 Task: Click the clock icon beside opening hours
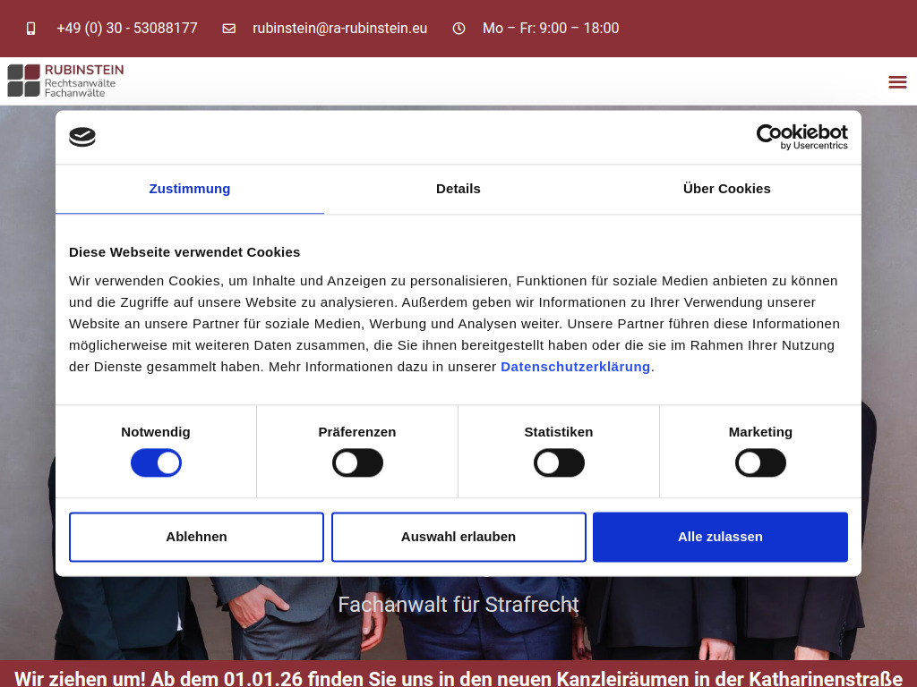pos(458,28)
